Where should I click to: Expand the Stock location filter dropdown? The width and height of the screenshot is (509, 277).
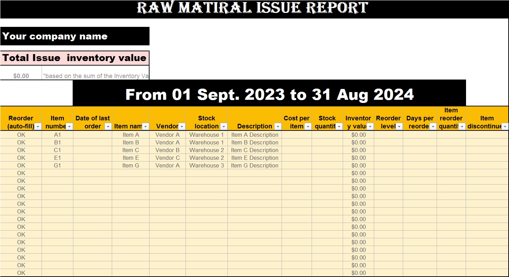pos(224,127)
